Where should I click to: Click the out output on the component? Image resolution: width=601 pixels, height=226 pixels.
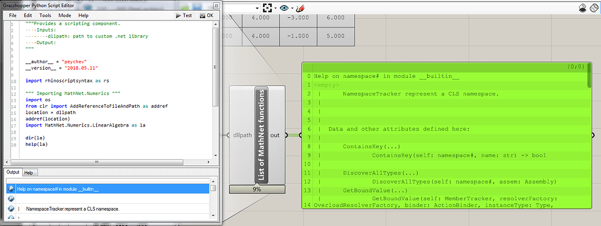click(275, 135)
